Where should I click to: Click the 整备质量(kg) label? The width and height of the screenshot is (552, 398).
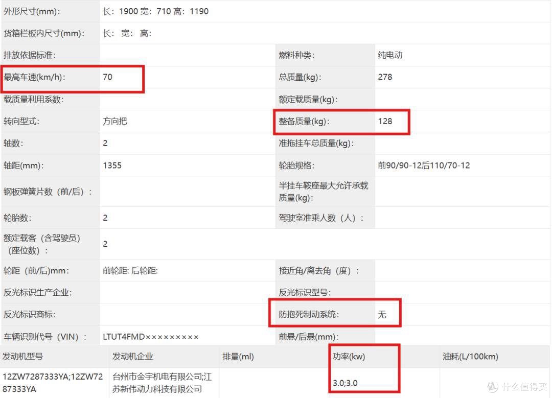(x=304, y=122)
